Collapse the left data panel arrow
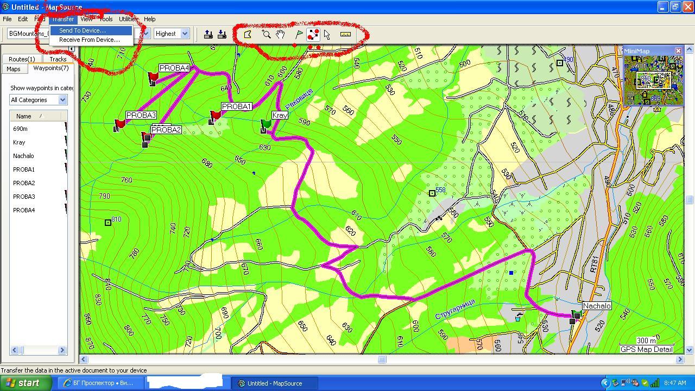Image resolution: width=695 pixels, height=391 pixels. point(72,49)
